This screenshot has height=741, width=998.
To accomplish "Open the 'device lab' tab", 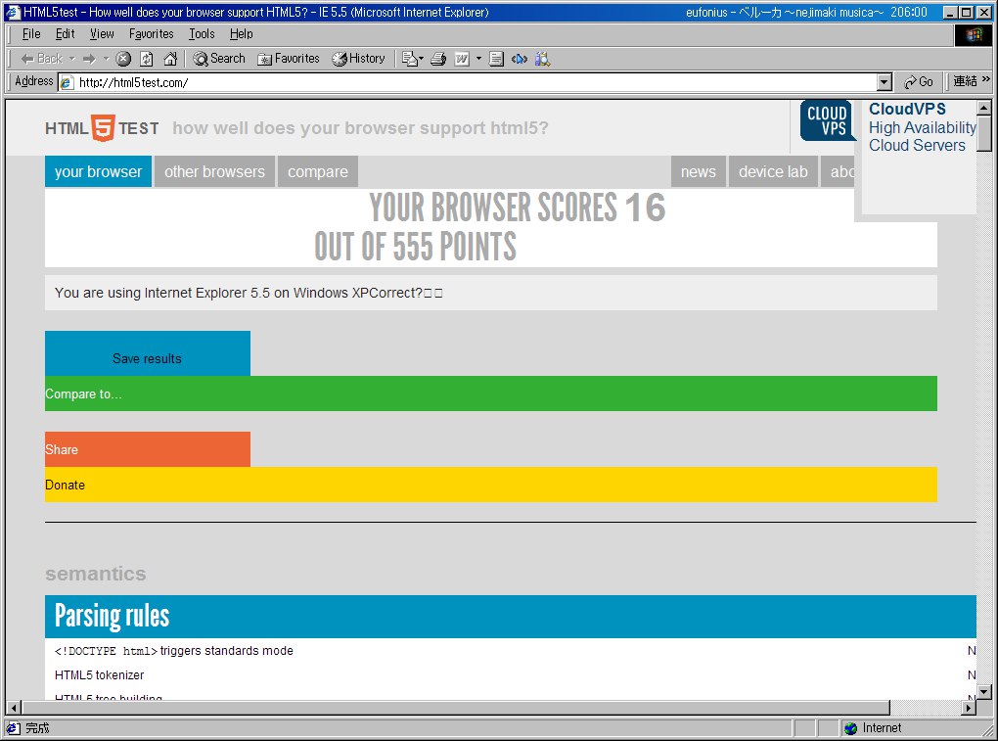I will click(773, 172).
